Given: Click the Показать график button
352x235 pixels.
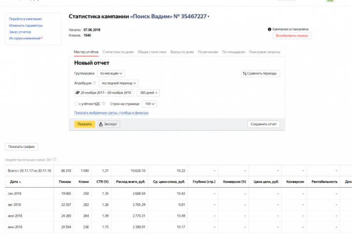Looking at the screenshot, I should pos(22,146).
